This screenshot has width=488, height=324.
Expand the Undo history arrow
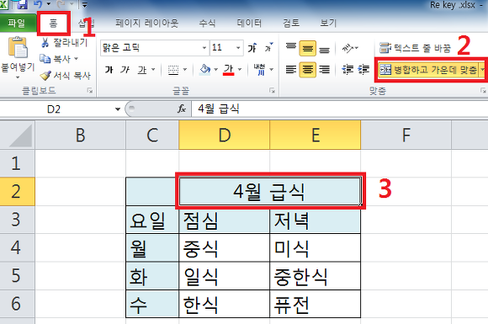point(49,4)
